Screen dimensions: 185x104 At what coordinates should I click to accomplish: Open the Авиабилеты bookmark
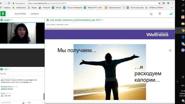tap(19, 8)
